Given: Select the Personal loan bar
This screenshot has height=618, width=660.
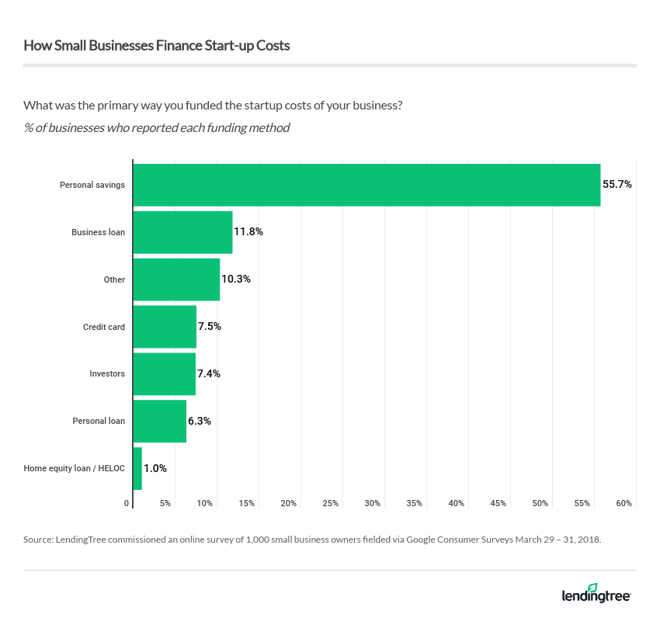Looking at the screenshot, I should click(x=159, y=421).
